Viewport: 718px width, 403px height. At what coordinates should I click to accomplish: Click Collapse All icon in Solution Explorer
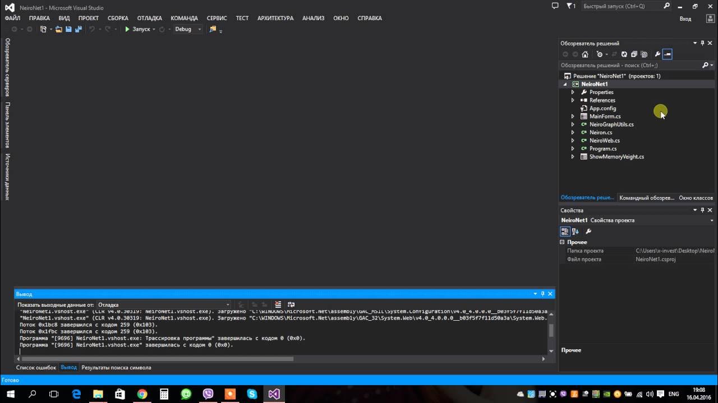(x=634, y=54)
